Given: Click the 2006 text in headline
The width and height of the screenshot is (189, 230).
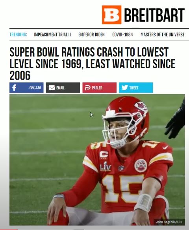Looking at the screenshot, I should point(20,75).
